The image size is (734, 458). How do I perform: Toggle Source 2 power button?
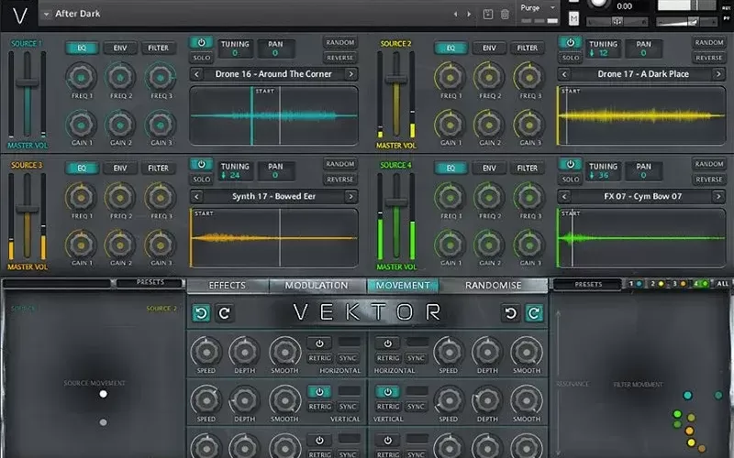pyautogui.click(x=570, y=42)
